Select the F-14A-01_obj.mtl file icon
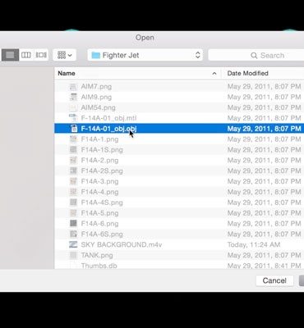304x328 pixels. click(73, 118)
